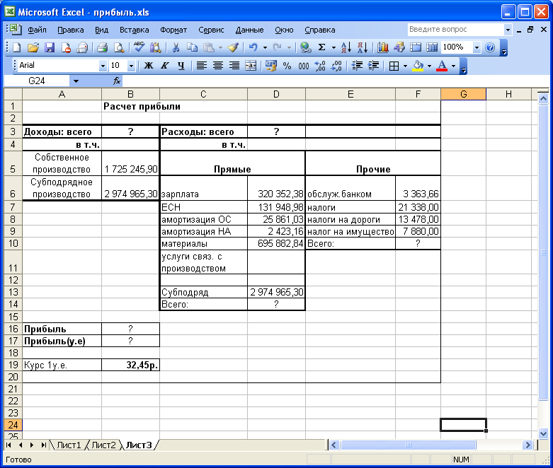Screen dimensions: 553x468
Task: Switch to the Лист2 sheet tab
Action: tap(103, 445)
